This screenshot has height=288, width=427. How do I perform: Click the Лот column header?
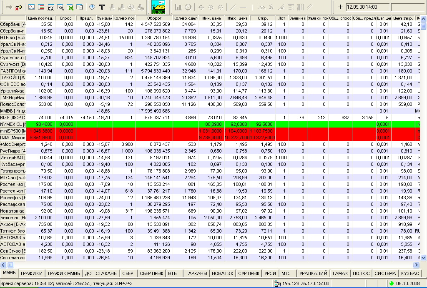tap(282, 18)
